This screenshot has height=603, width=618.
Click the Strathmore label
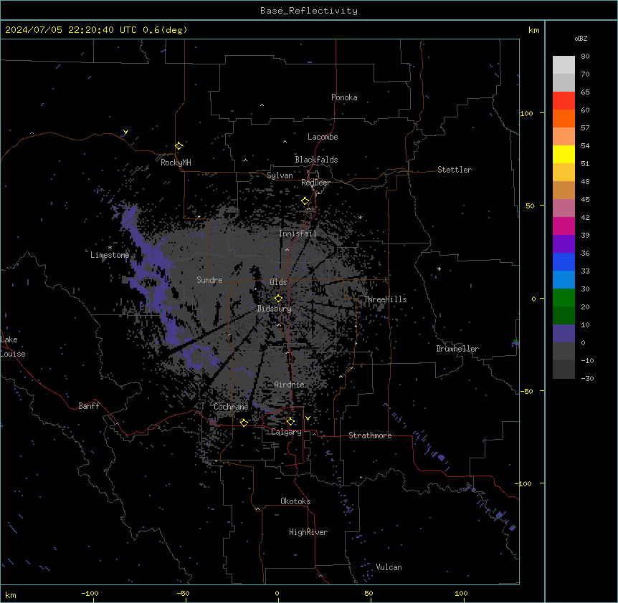(370, 435)
